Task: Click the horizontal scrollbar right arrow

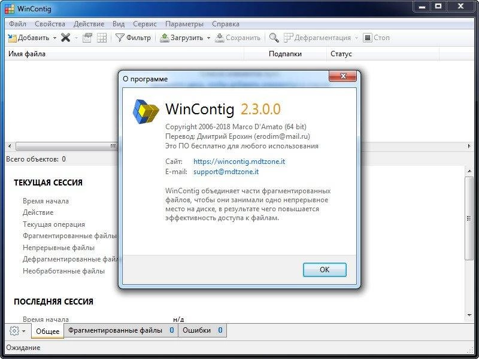Action: tap(469, 146)
